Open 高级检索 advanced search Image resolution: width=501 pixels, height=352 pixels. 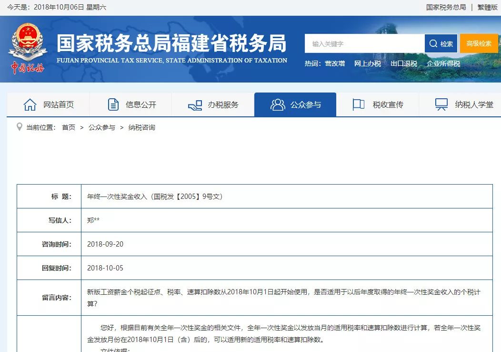(479, 43)
